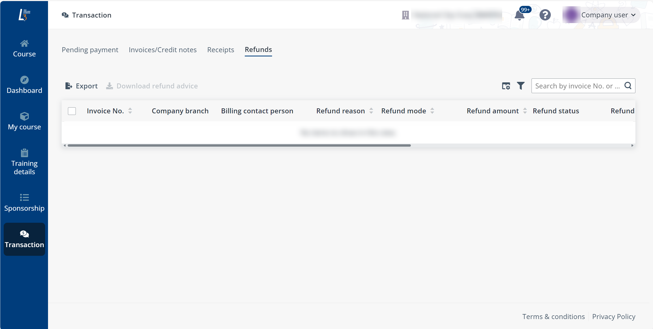Open Training details in sidebar

coord(24,162)
